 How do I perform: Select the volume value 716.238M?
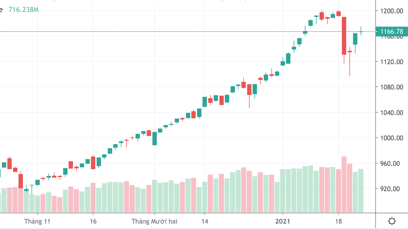(24, 10)
